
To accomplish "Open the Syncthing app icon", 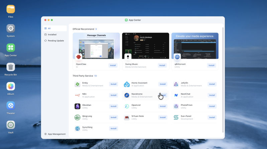I will pos(78,128).
